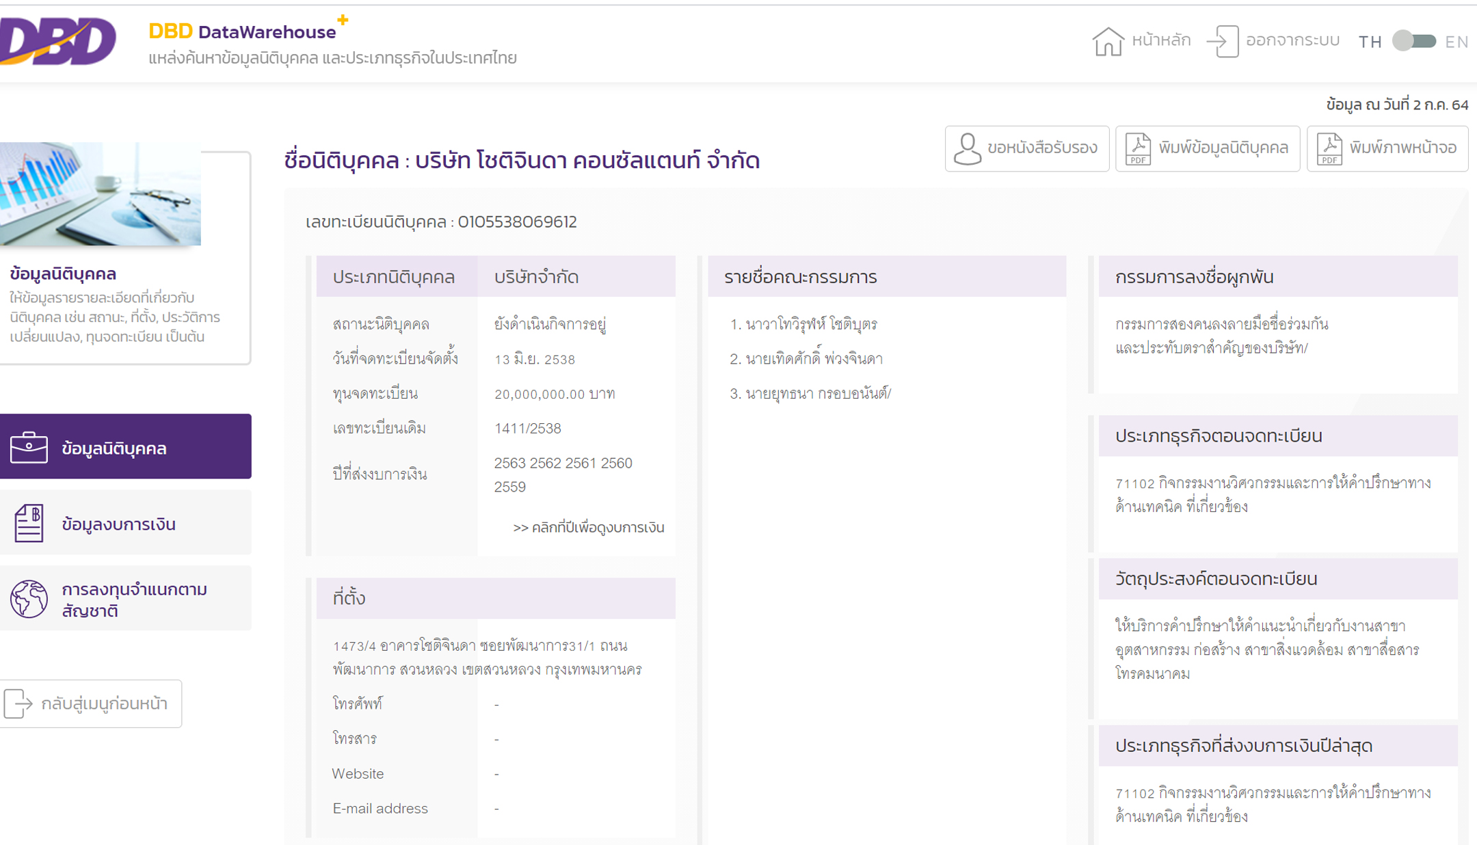Click PDF icon for printing juristic data
Screen dimensions: 1477x845
tap(1138, 148)
